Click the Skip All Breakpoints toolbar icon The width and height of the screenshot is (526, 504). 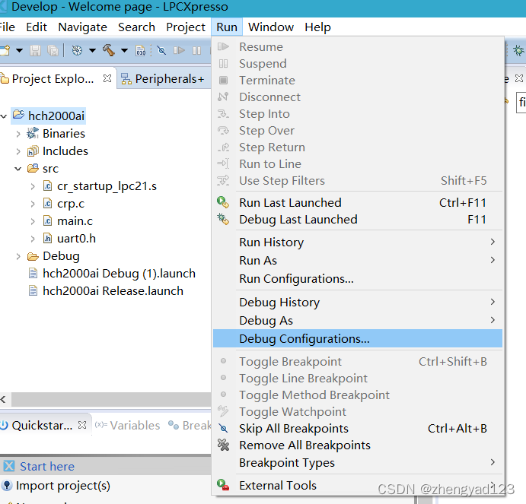161,51
